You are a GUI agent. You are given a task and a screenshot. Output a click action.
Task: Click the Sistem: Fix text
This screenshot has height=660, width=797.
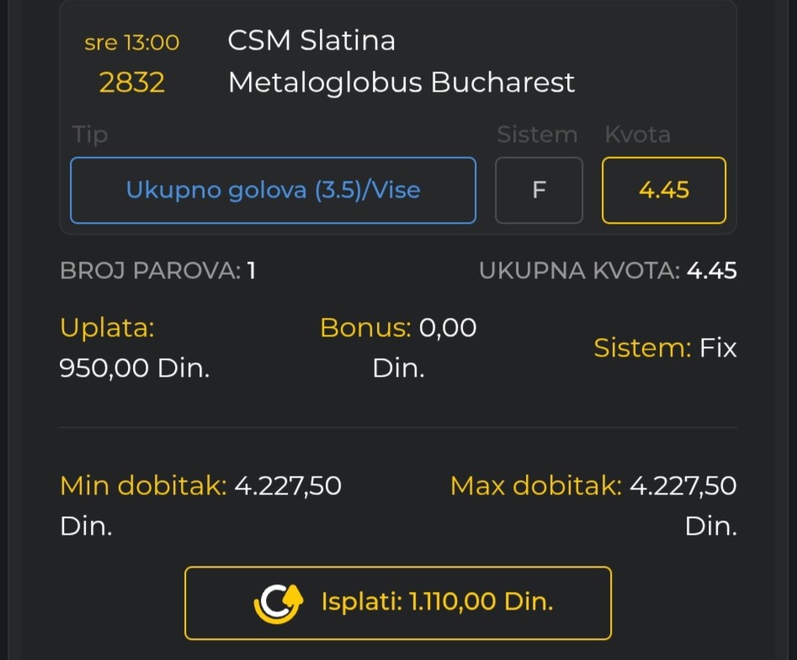coord(665,348)
